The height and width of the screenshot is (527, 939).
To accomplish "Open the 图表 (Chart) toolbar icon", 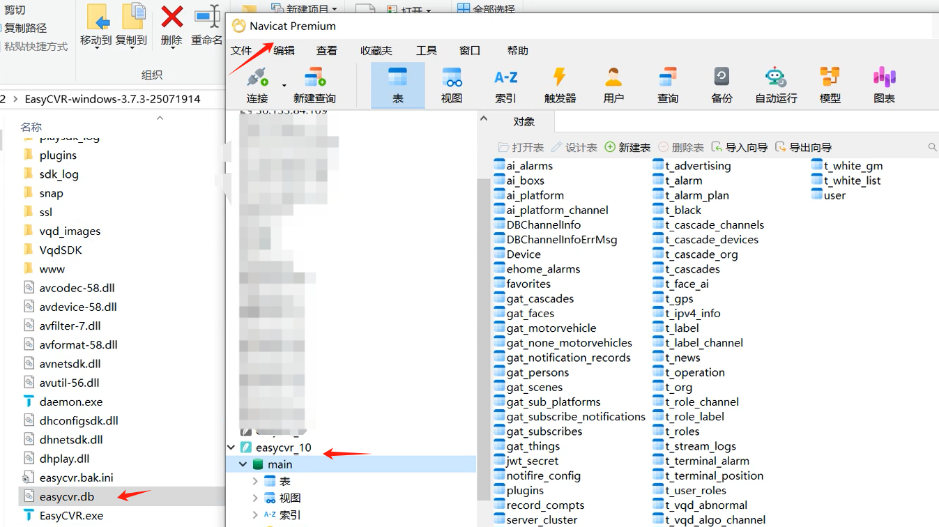I will pyautogui.click(x=884, y=77).
